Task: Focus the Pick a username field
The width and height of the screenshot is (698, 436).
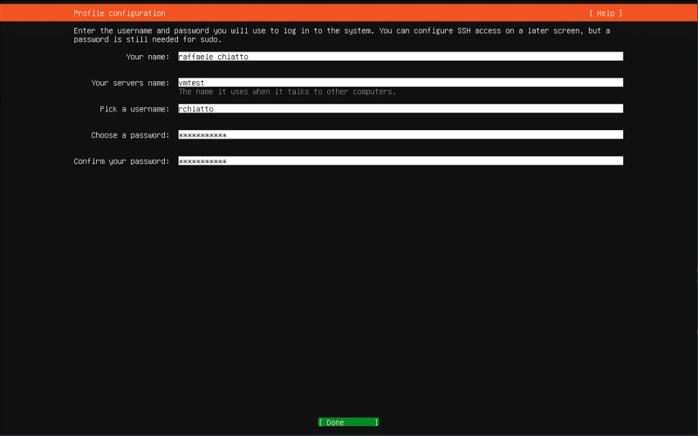Action: click(401, 108)
